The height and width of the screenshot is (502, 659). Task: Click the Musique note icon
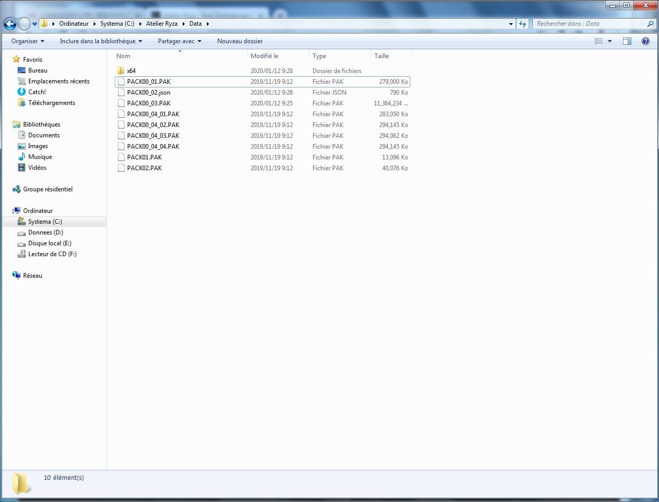pos(22,157)
